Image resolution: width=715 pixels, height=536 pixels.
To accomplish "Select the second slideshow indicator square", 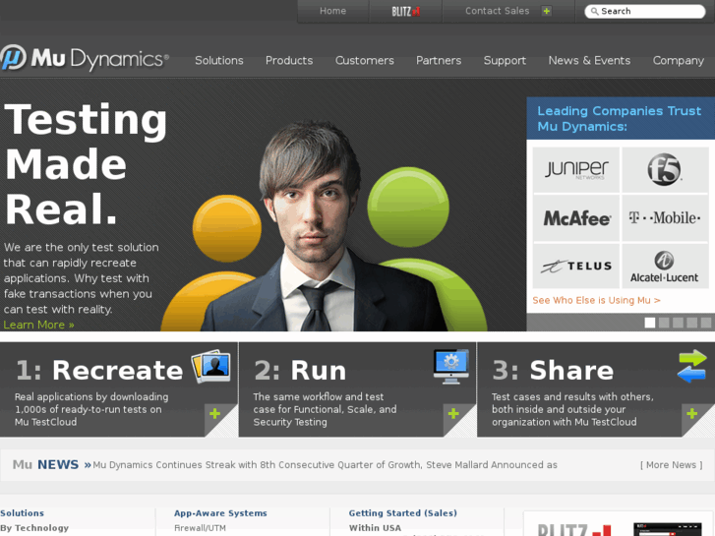I will (x=664, y=323).
